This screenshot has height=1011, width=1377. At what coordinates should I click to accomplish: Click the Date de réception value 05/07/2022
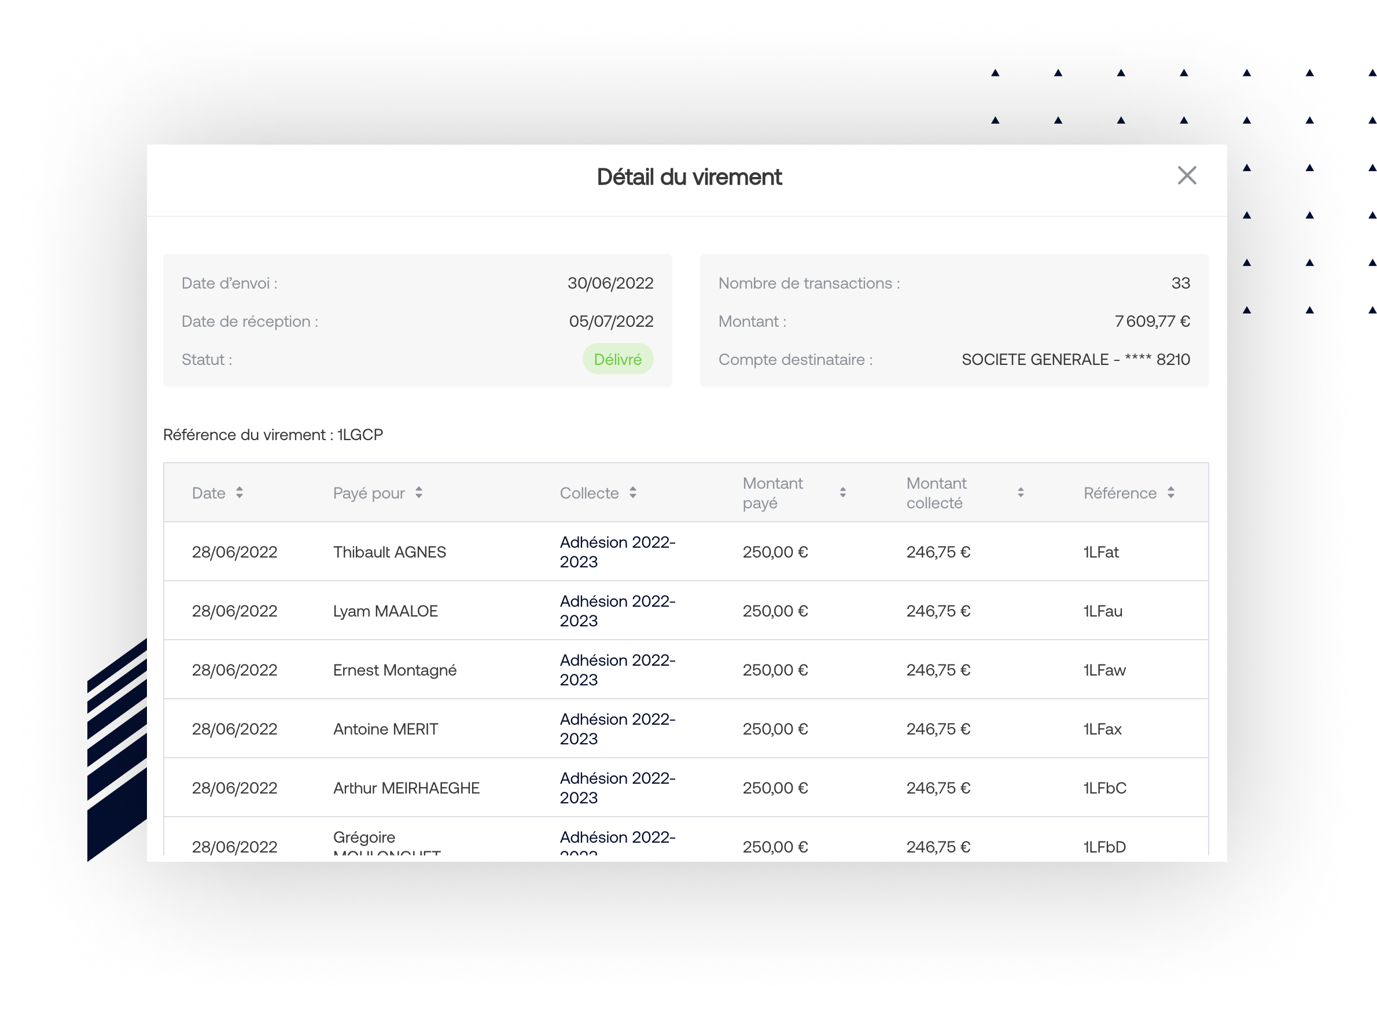(x=610, y=320)
